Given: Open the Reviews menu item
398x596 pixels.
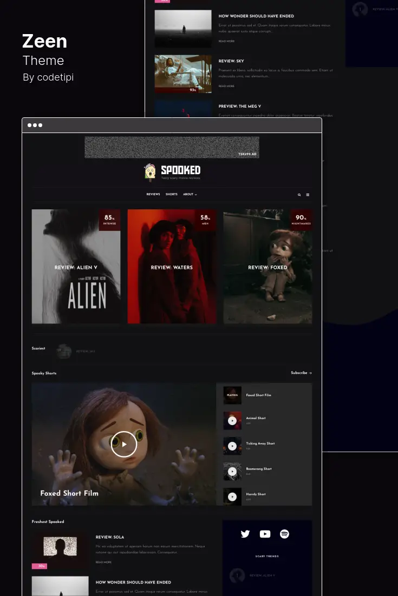Looking at the screenshot, I should tap(153, 194).
